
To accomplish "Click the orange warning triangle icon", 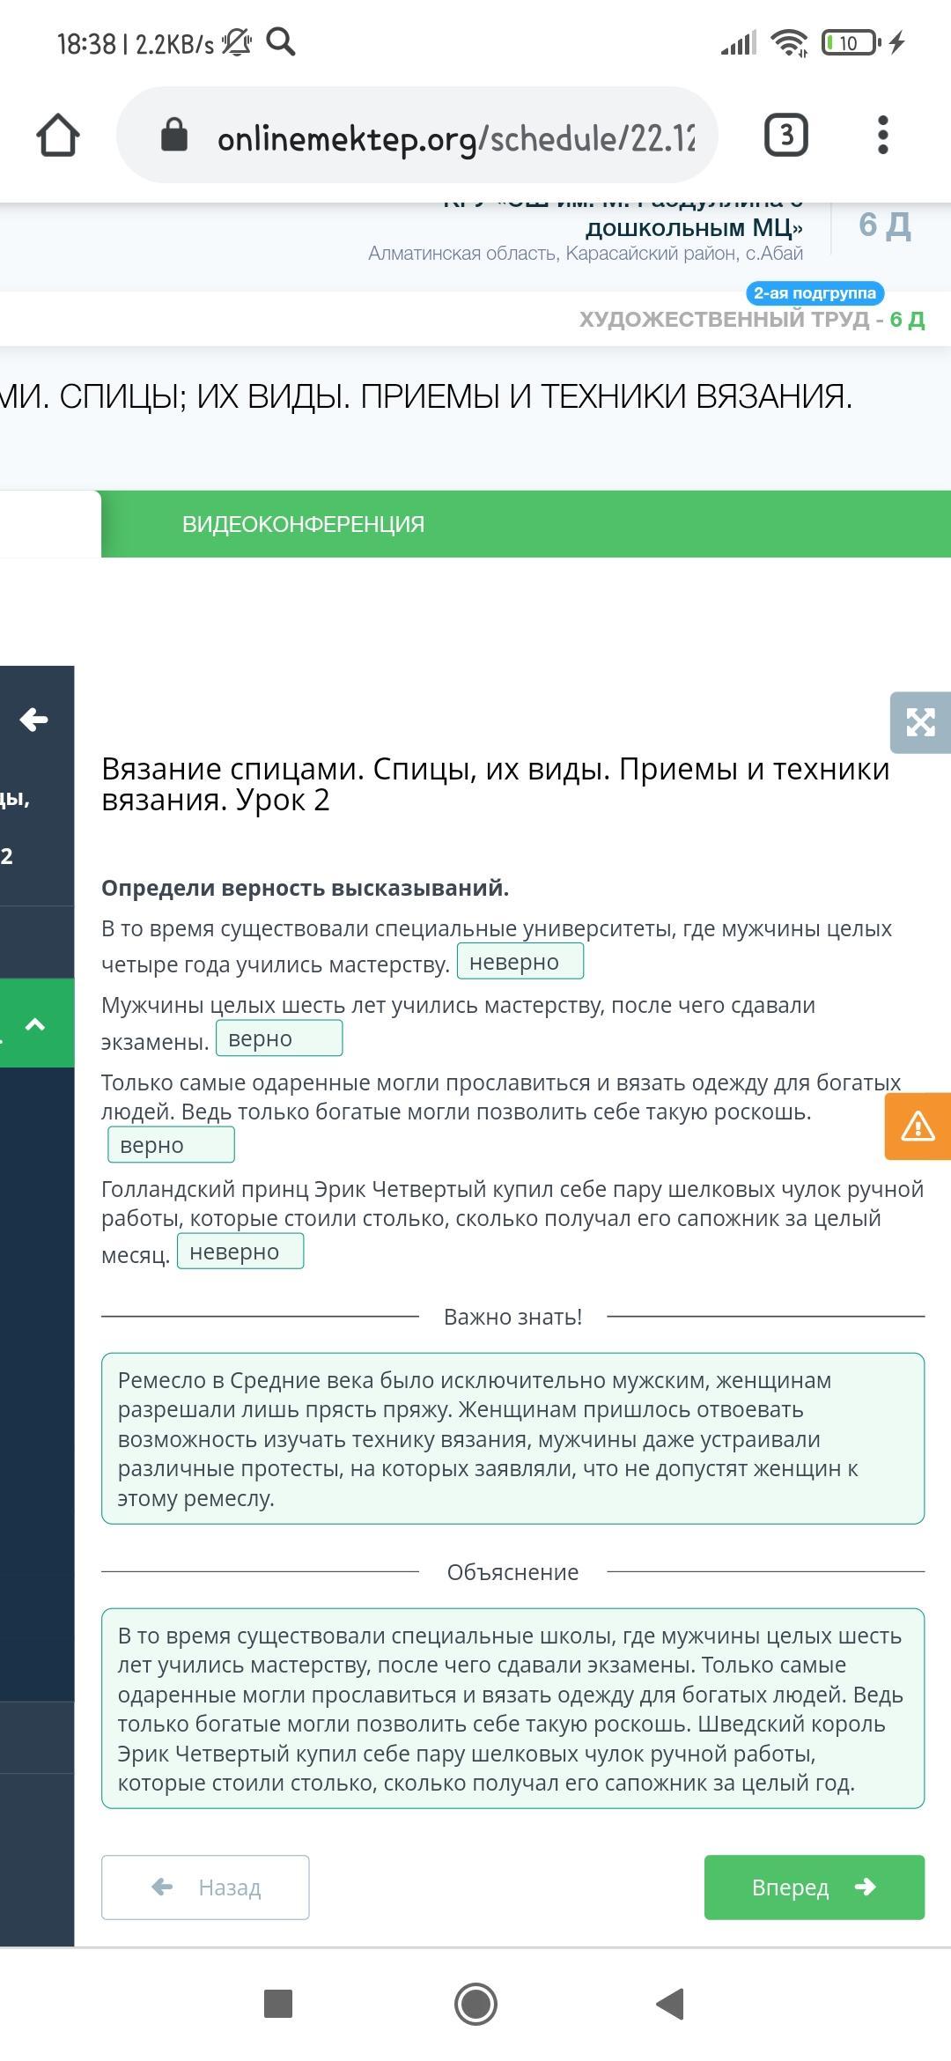I will click(918, 1126).
